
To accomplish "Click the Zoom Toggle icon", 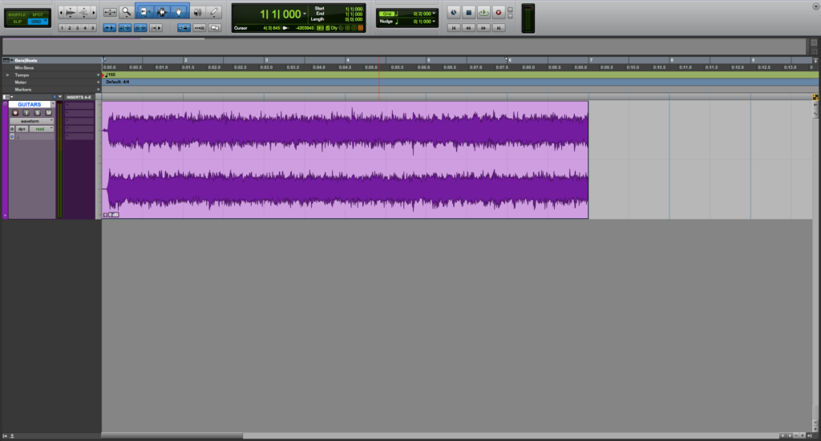I will [x=109, y=11].
